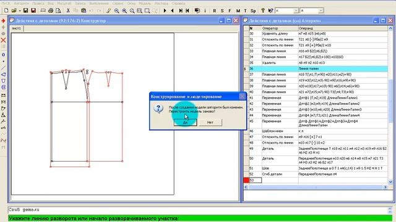Close the Конструирование и моделирование dialog
The image size is (396, 222).
click(242, 96)
